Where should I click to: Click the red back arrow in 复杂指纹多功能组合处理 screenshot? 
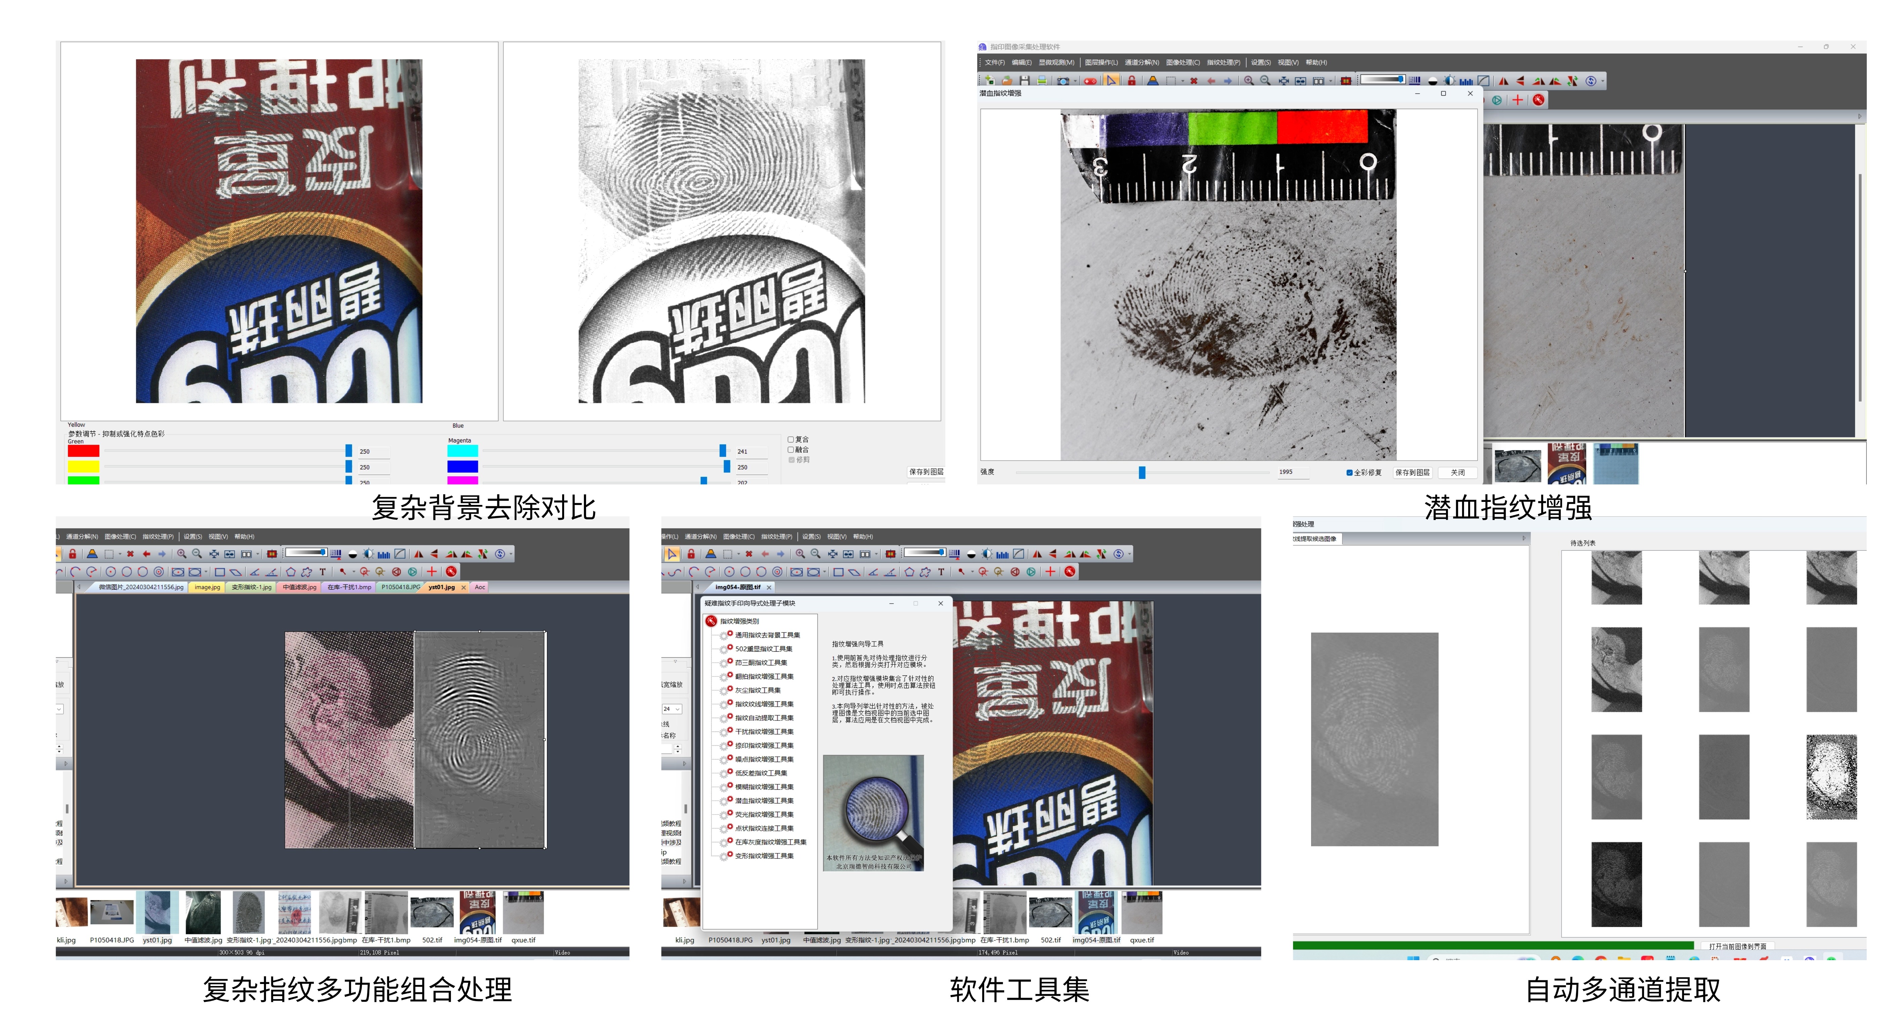pyautogui.click(x=147, y=554)
